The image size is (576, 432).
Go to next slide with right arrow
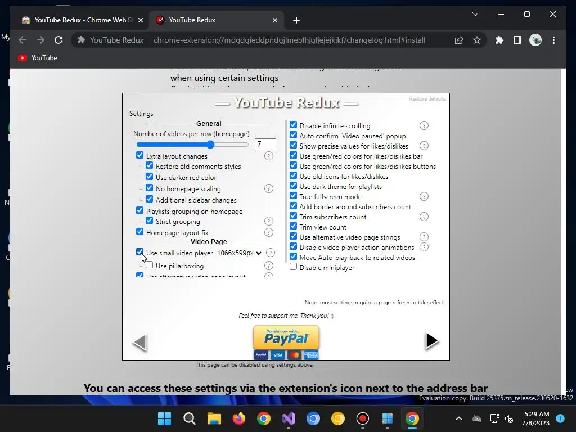pyautogui.click(x=431, y=341)
